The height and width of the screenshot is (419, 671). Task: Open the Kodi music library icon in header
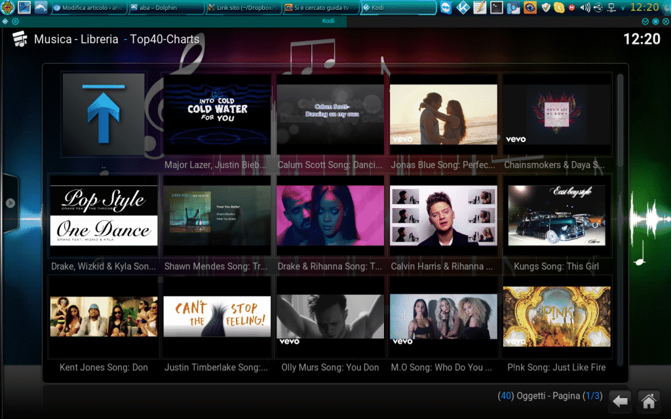[20, 39]
